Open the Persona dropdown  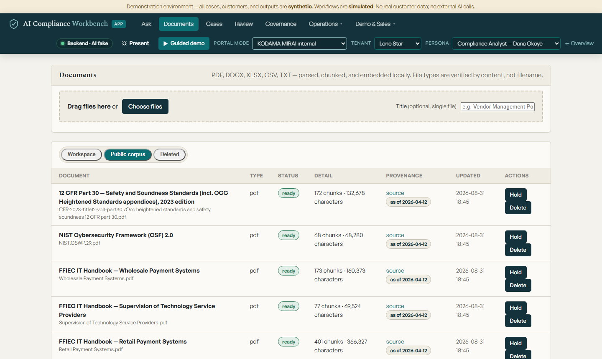[x=506, y=43]
